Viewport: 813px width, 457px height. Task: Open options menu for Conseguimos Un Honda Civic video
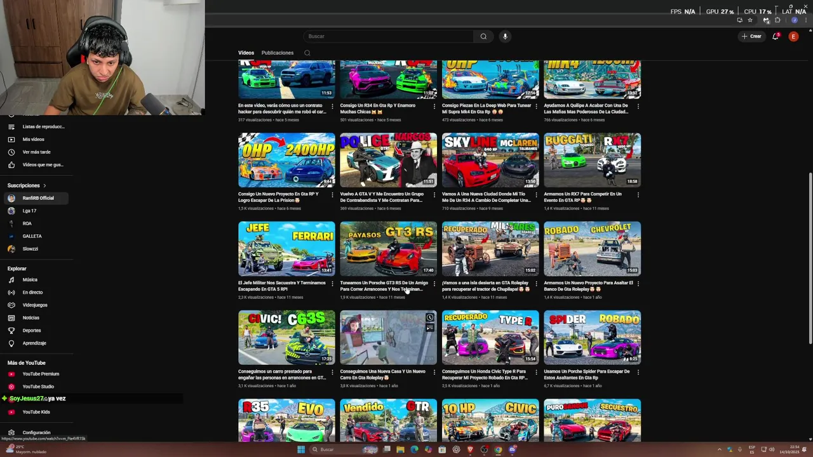tap(536, 372)
